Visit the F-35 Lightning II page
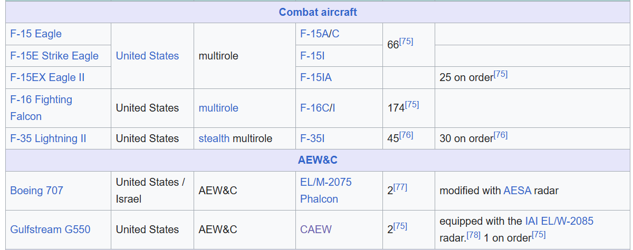Screen dimensions: 633x250 tap(48, 138)
